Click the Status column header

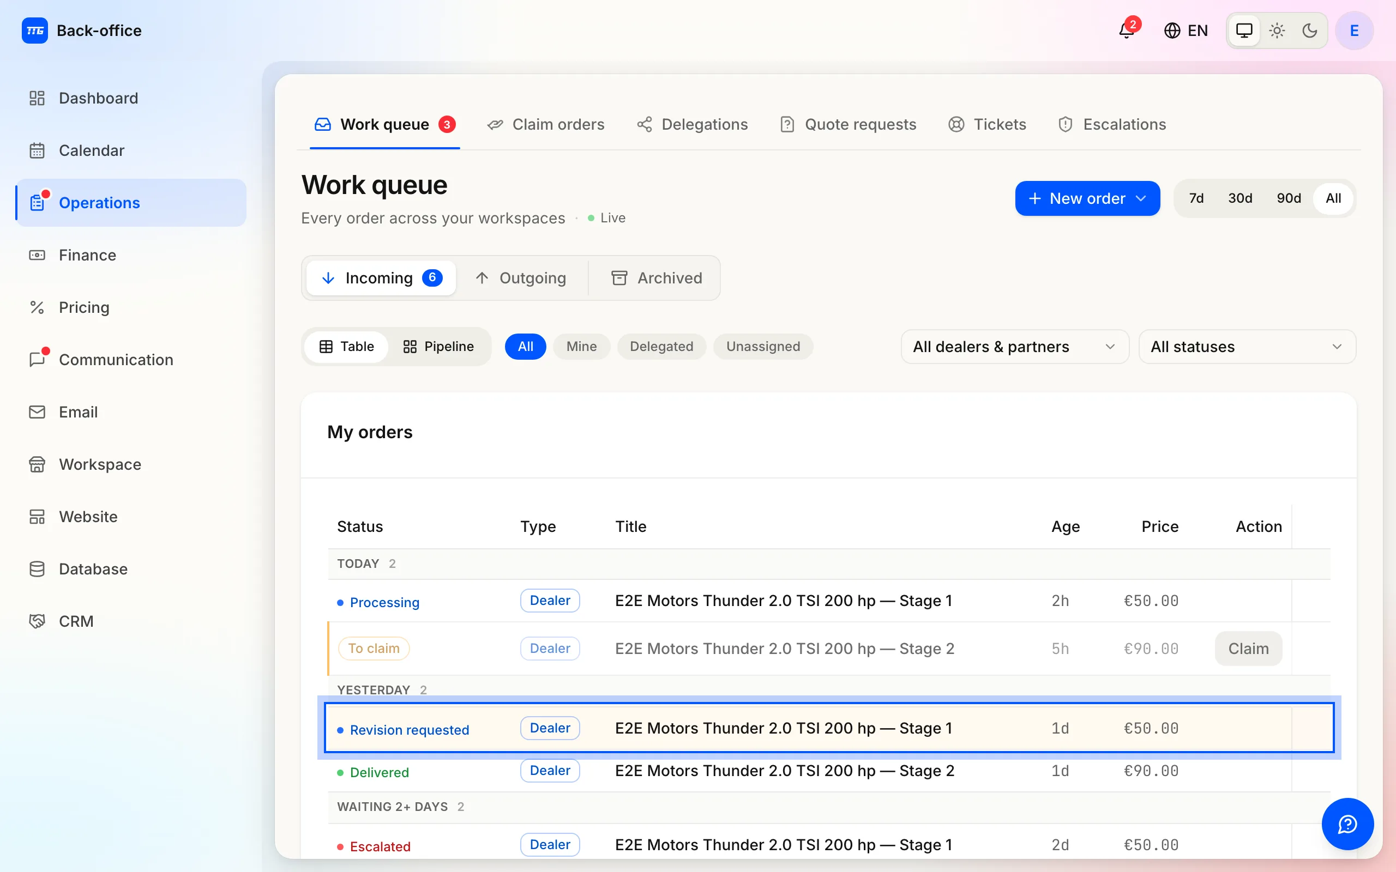[360, 526]
